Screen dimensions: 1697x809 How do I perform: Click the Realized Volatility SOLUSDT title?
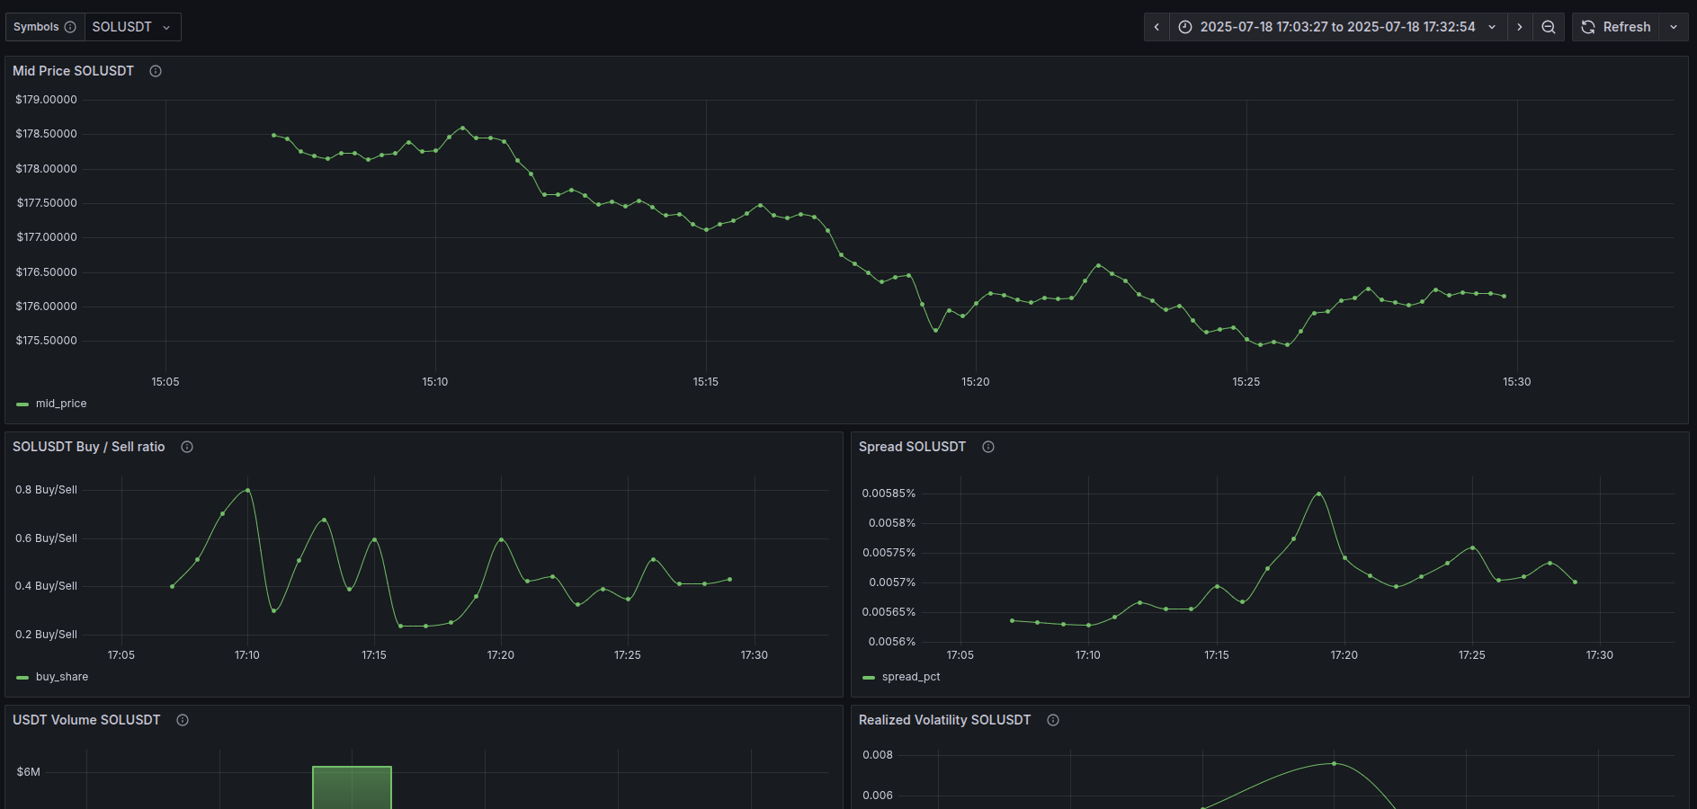click(x=944, y=720)
